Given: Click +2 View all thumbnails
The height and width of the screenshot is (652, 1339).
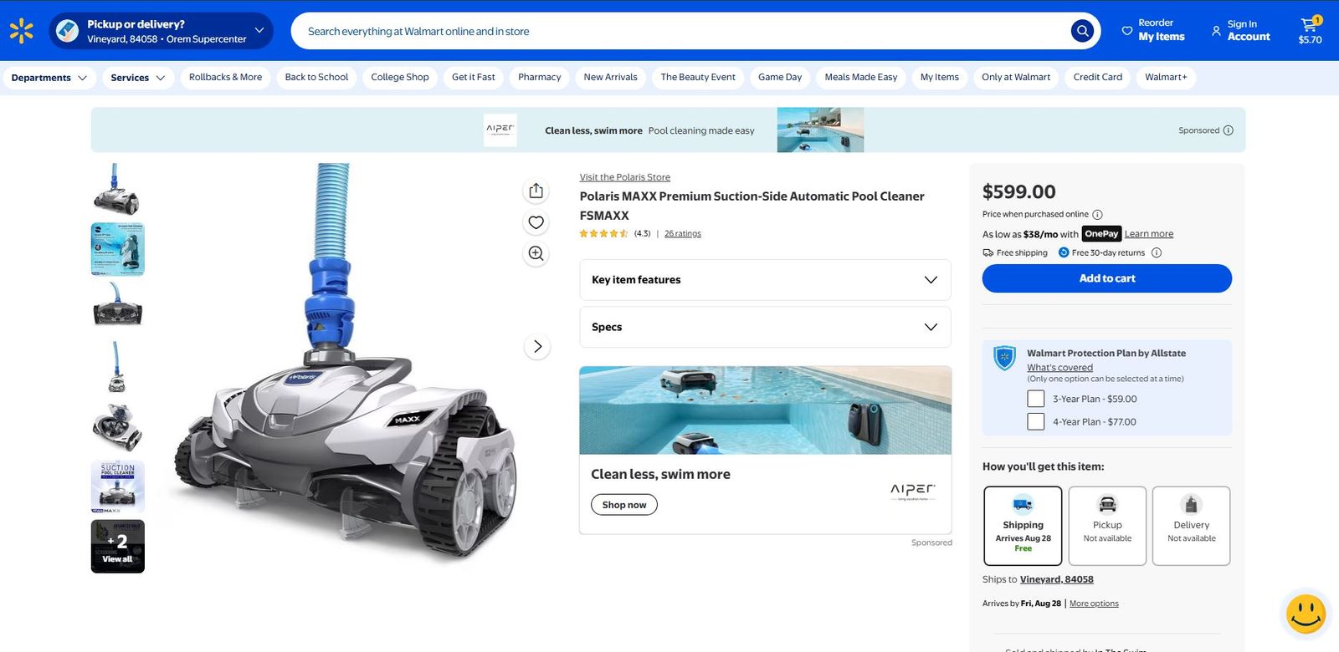Looking at the screenshot, I should pos(117,547).
